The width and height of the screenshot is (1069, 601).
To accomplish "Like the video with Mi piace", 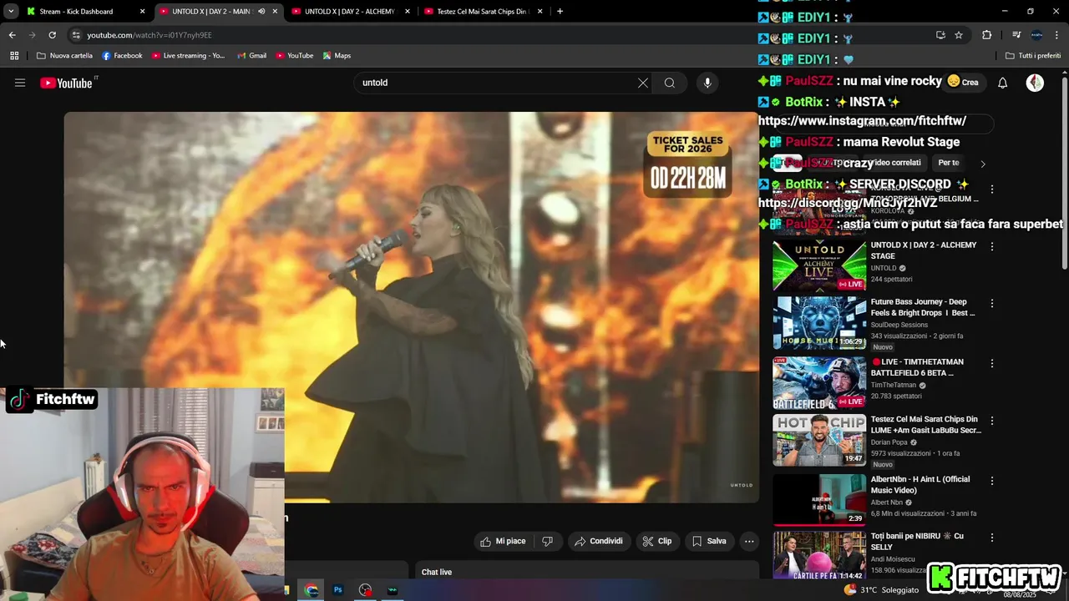I will point(504,541).
